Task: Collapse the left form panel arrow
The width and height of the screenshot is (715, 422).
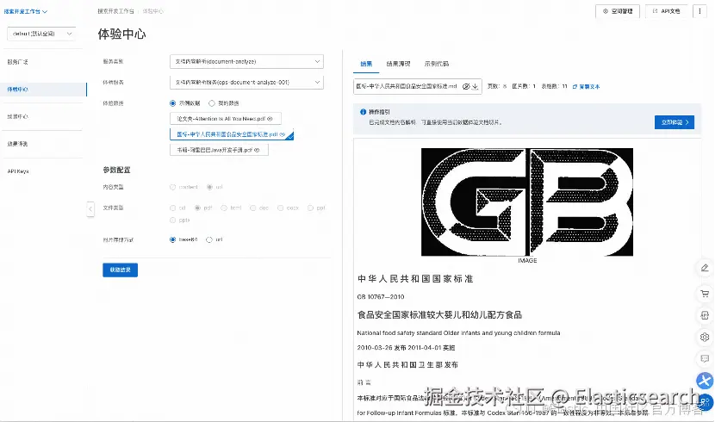Action: tap(90, 209)
